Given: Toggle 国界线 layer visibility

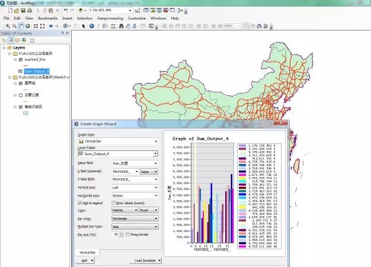Looking at the screenshot, I should pyautogui.click(x=21, y=83).
